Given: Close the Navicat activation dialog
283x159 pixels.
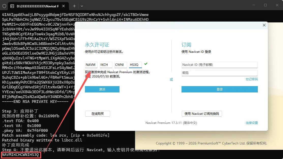Looking at the screenshot, I should [264, 25].
